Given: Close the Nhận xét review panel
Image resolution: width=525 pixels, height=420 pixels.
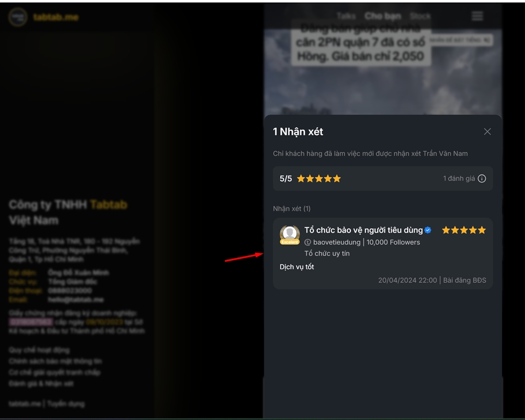Looking at the screenshot, I should pos(487,132).
